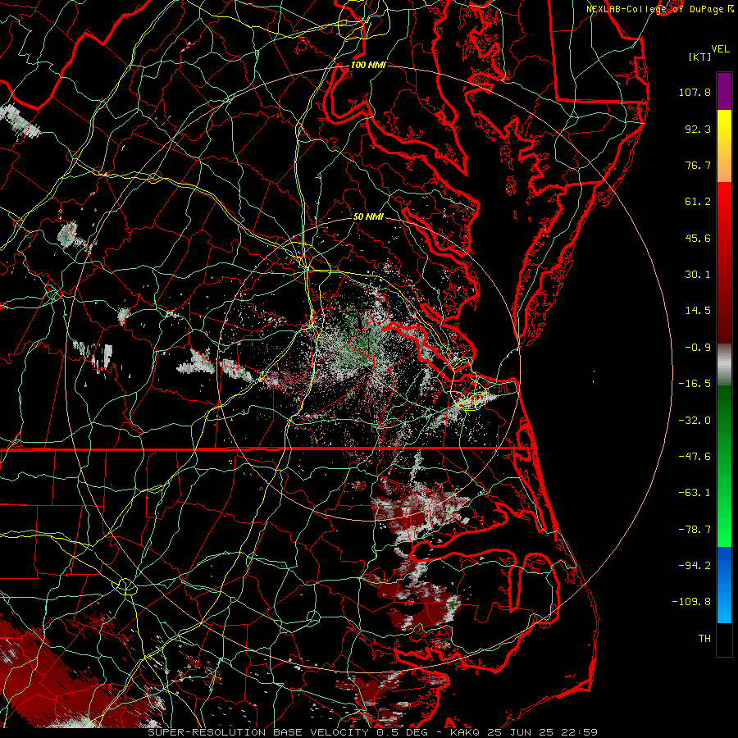This screenshot has width=738, height=738.
Task: Click the -109.8 legend value
Action: (691, 602)
